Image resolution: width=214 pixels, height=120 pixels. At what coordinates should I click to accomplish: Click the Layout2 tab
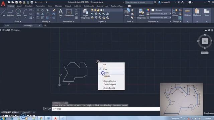pos(26,112)
